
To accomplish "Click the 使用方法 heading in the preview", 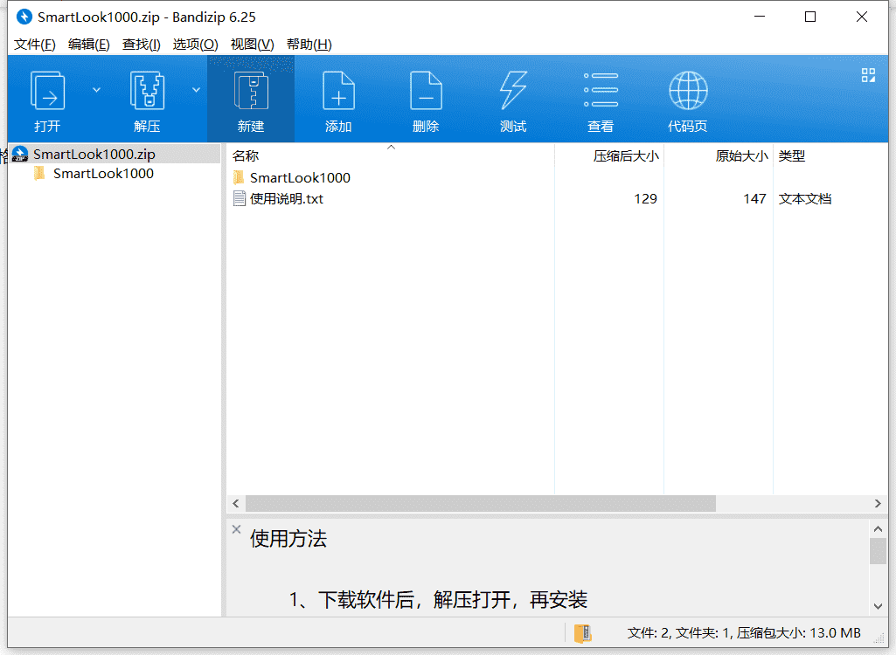I will point(288,539).
